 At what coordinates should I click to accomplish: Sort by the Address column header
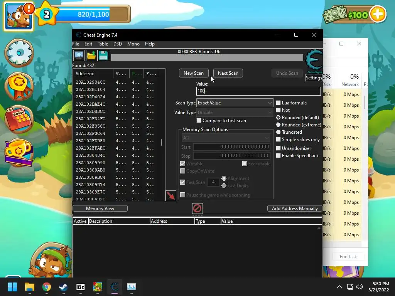tap(93, 74)
